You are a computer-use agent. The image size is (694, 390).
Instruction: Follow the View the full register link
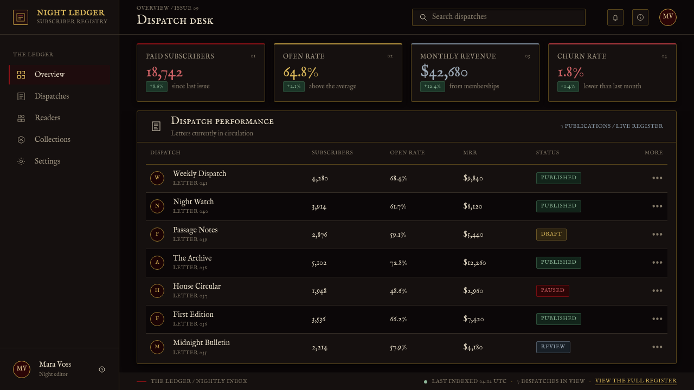tap(636, 381)
